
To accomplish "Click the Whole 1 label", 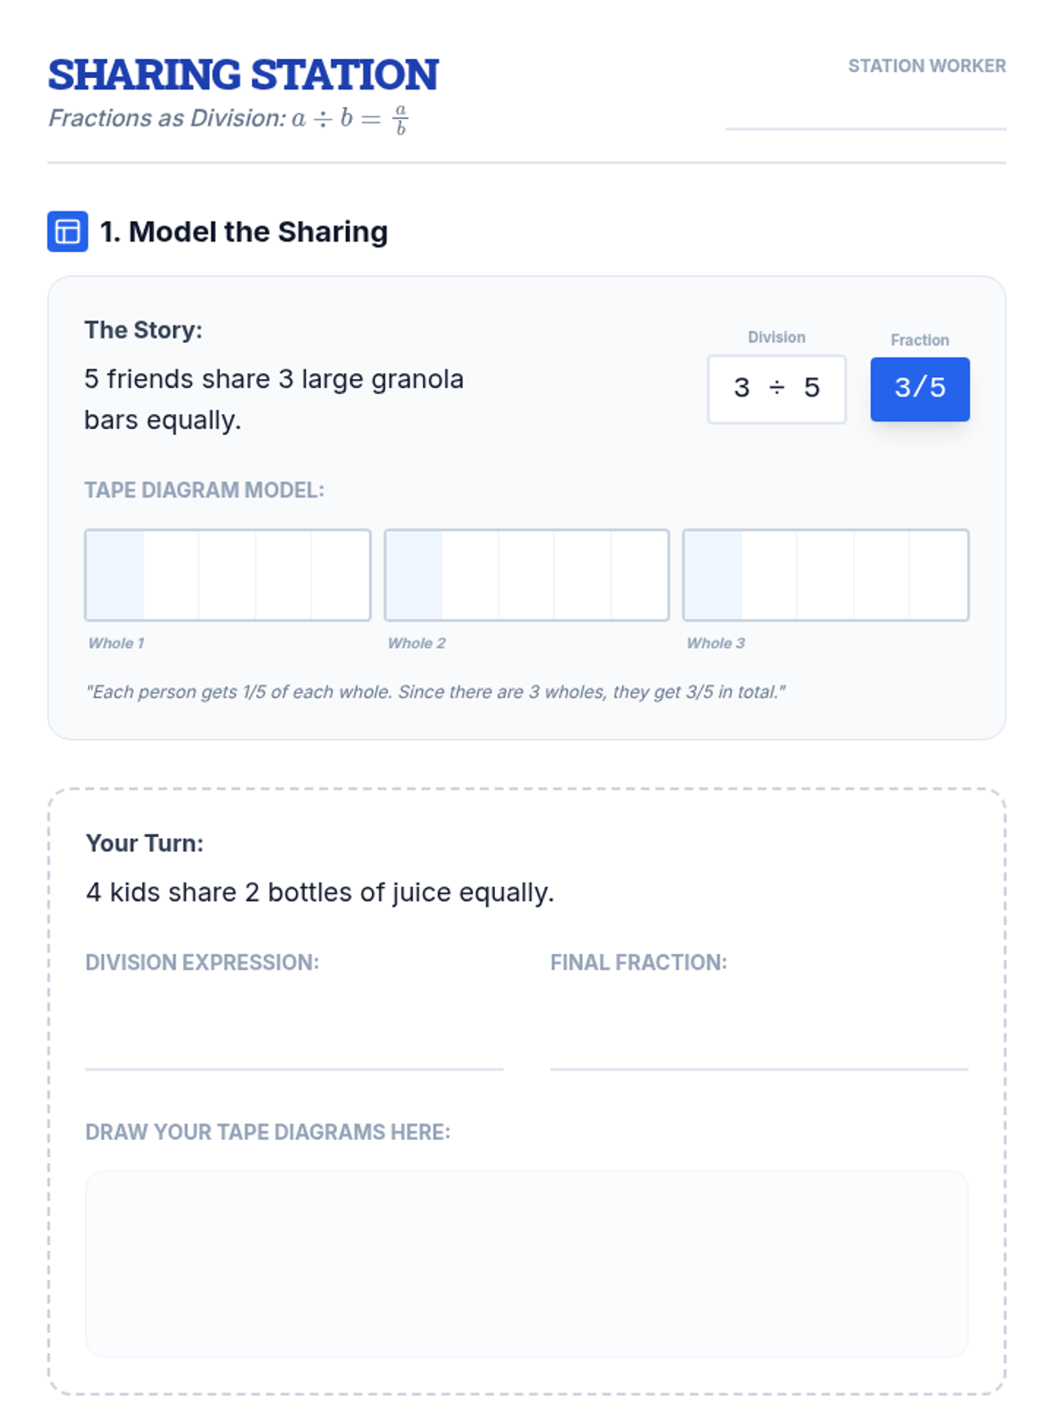I will 116,643.
